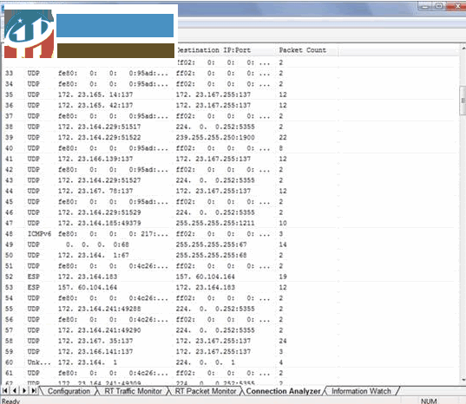Select row 59 source 172.23.166.141:137
Screen dimensions: 466x404
(95, 351)
